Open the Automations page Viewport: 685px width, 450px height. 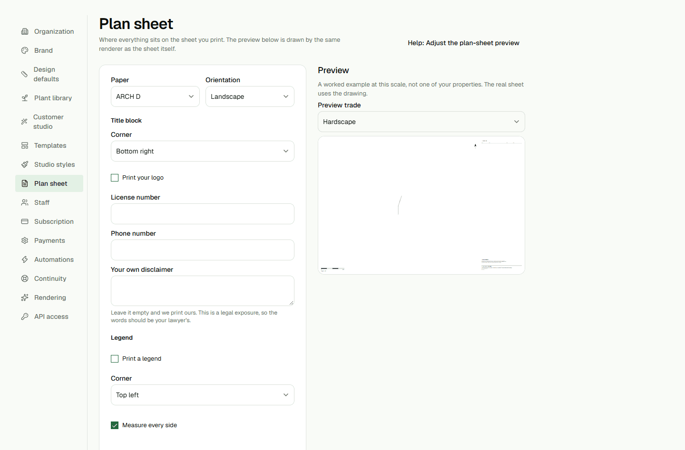[x=49, y=259]
